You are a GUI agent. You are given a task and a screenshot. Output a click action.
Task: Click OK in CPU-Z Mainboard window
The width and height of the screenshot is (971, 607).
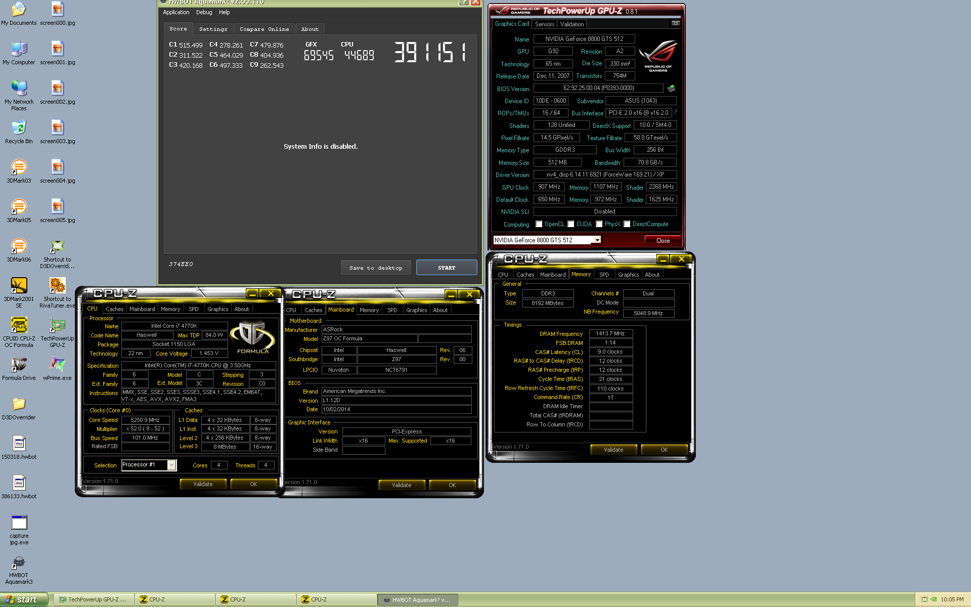[452, 485]
